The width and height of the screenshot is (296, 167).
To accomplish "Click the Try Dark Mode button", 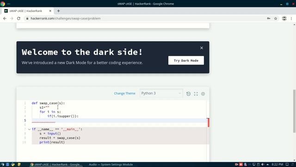I will 186,60.
